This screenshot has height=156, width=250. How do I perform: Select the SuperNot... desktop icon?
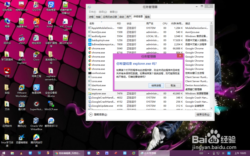pyautogui.click(x=36, y=106)
